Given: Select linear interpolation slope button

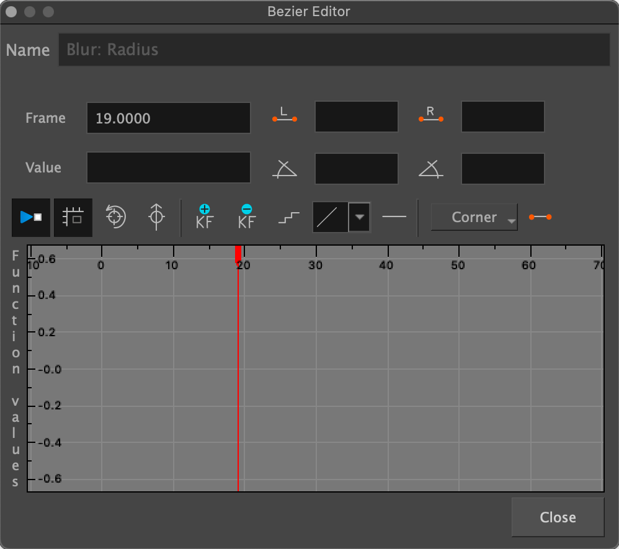Looking at the screenshot, I should (330, 218).
